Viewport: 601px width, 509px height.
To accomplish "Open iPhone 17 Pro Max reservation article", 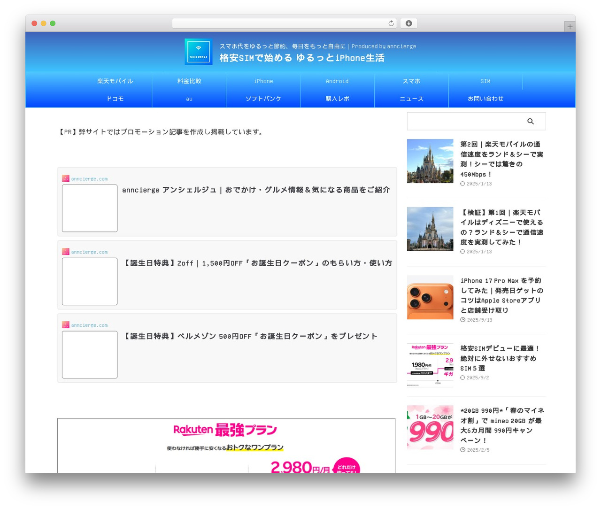I will pyautogui.click(x=502, y=295).
